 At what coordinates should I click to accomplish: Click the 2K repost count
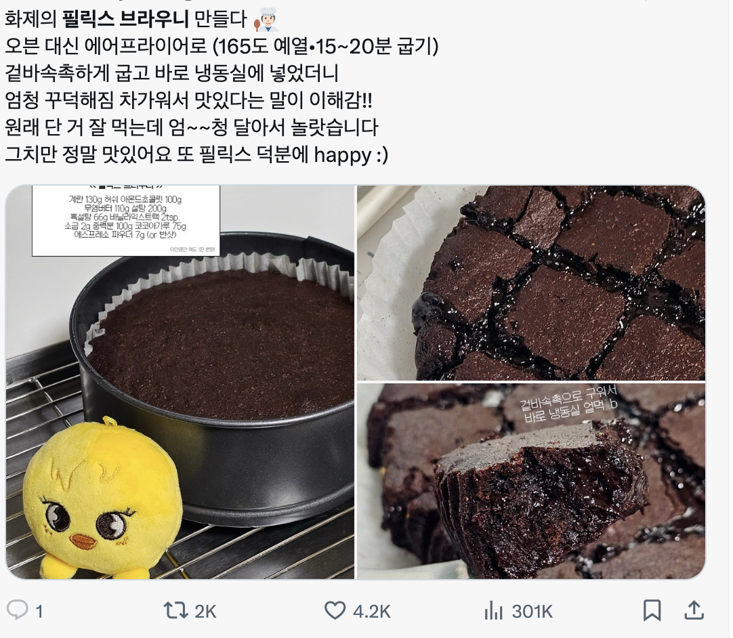pyautogui.click(x=205, y=612)
